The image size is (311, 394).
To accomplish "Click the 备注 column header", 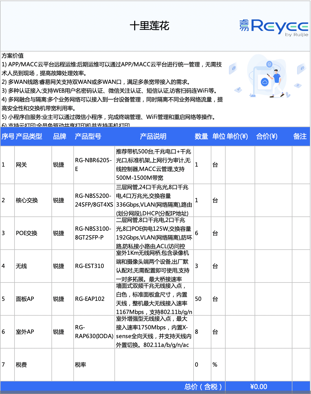I will coord(300,136).
